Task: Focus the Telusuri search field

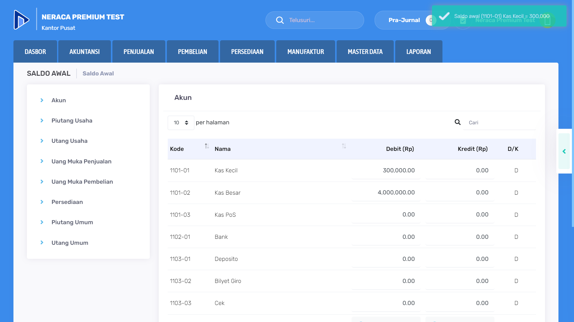Action: [315, 20]
